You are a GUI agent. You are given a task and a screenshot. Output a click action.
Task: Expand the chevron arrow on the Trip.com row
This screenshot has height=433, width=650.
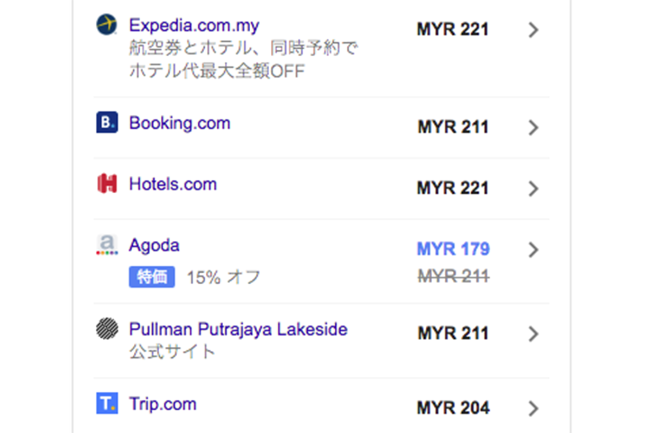pyautogui.click(x=534, y=408)
